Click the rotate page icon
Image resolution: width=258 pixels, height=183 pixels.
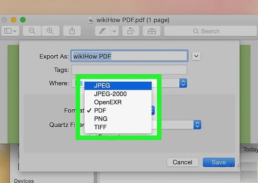(130, 31)
